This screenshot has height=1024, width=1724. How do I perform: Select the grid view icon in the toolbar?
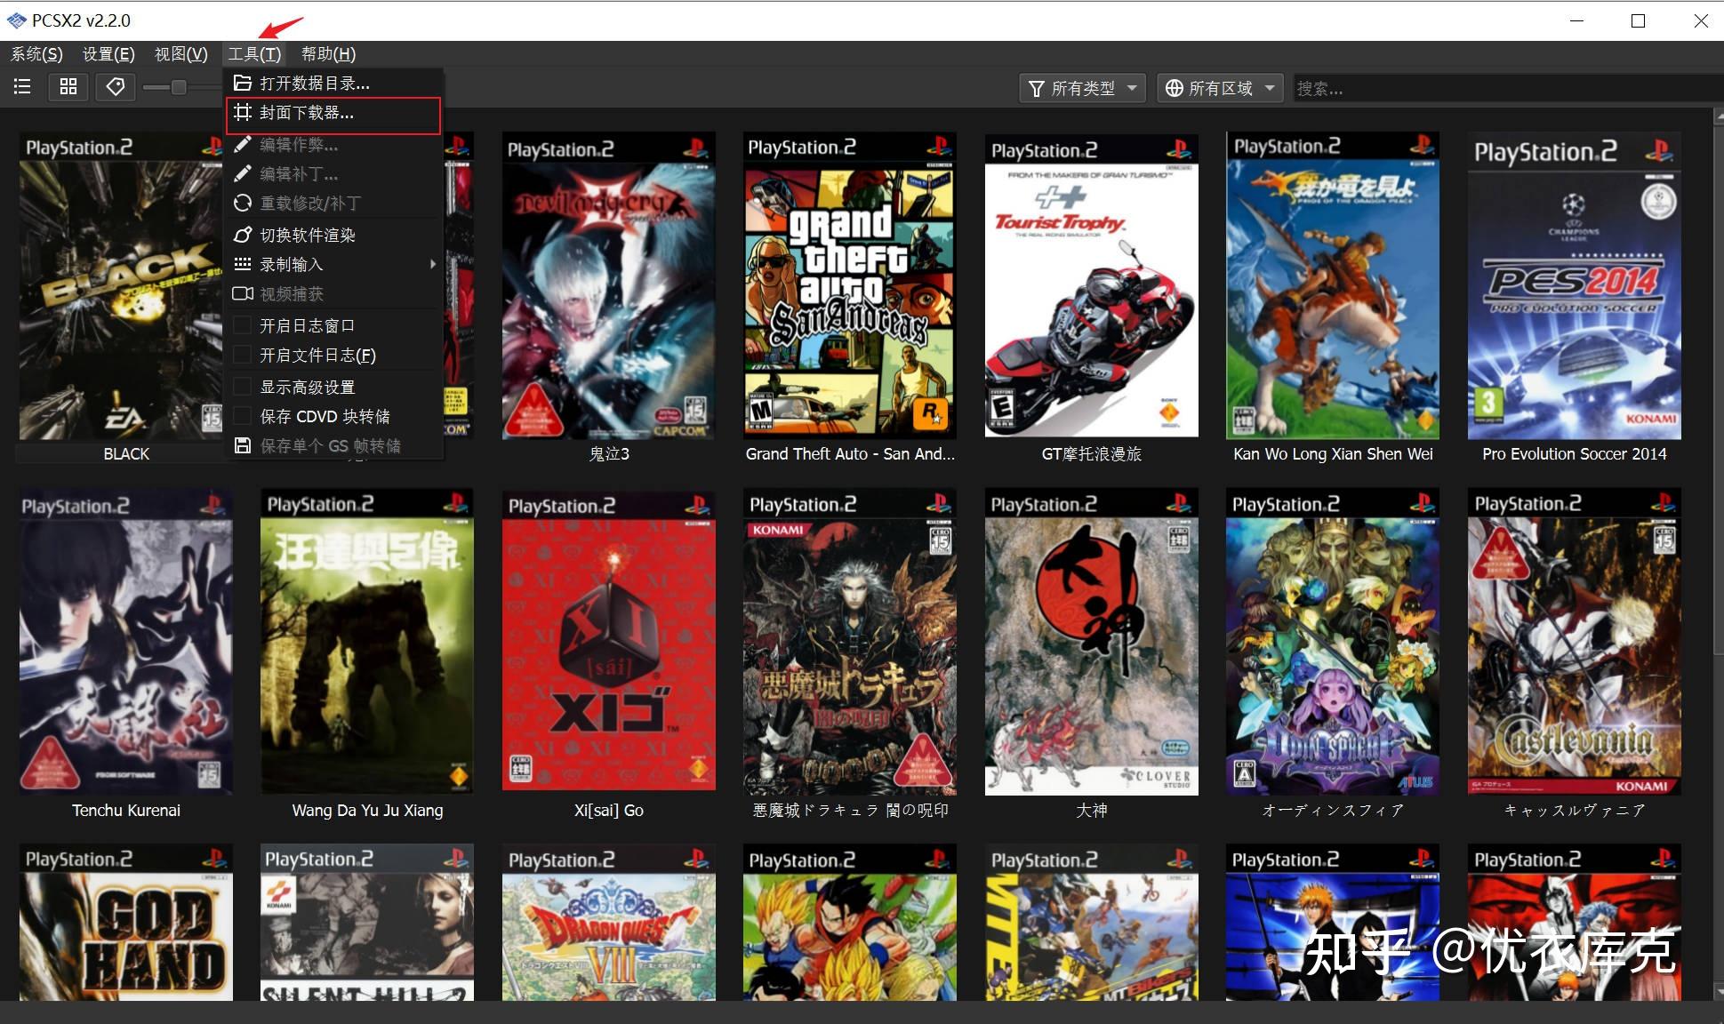coord(68,86)
